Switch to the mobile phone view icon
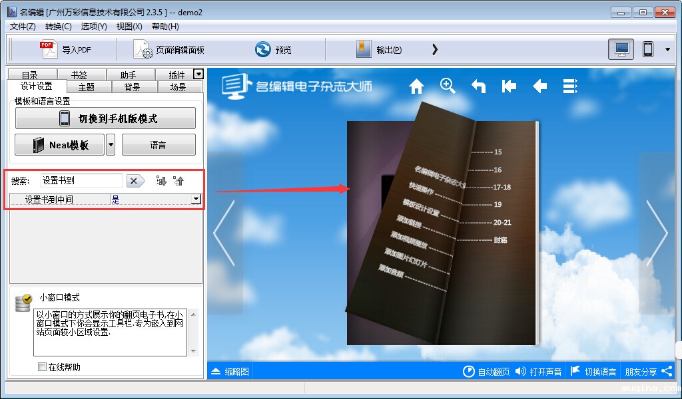 [x=647, y=49]
